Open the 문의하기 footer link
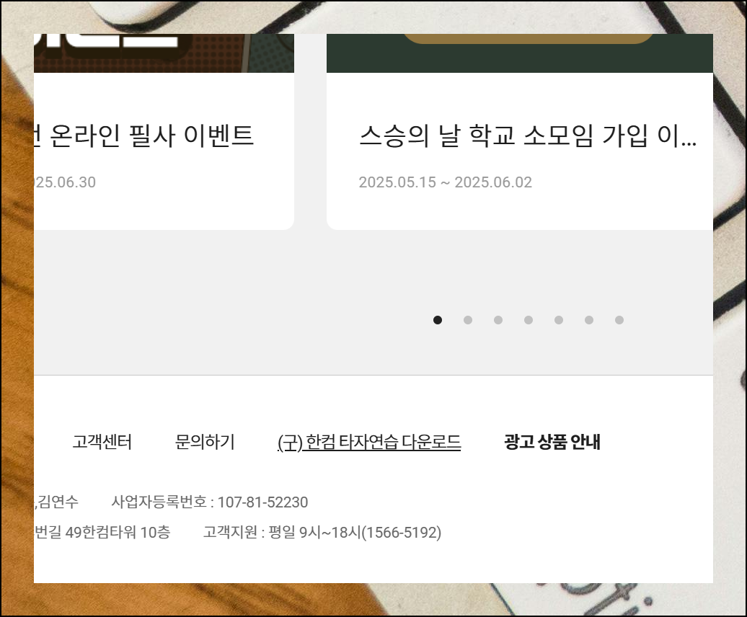 point(205,442)
